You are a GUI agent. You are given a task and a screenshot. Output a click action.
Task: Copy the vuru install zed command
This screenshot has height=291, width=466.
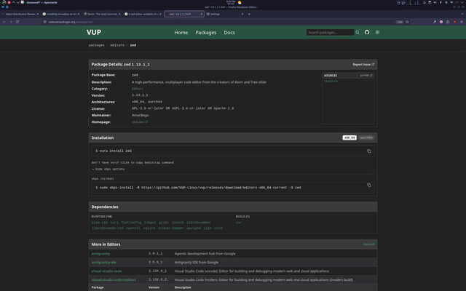click(x=369, y=151)
